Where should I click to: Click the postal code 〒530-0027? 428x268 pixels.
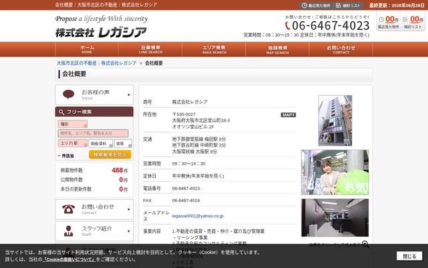pos(184,115)
